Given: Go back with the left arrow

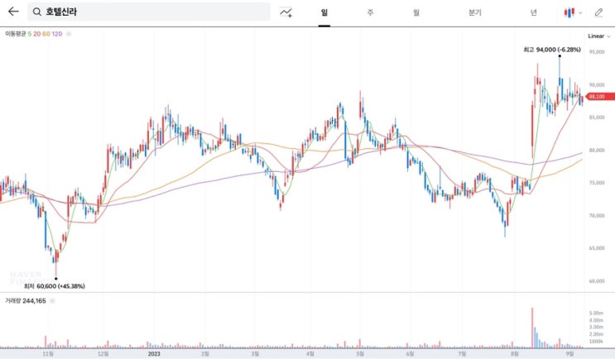Looking at the screenshot, I should pyautogui.click(x=13, y=12).
